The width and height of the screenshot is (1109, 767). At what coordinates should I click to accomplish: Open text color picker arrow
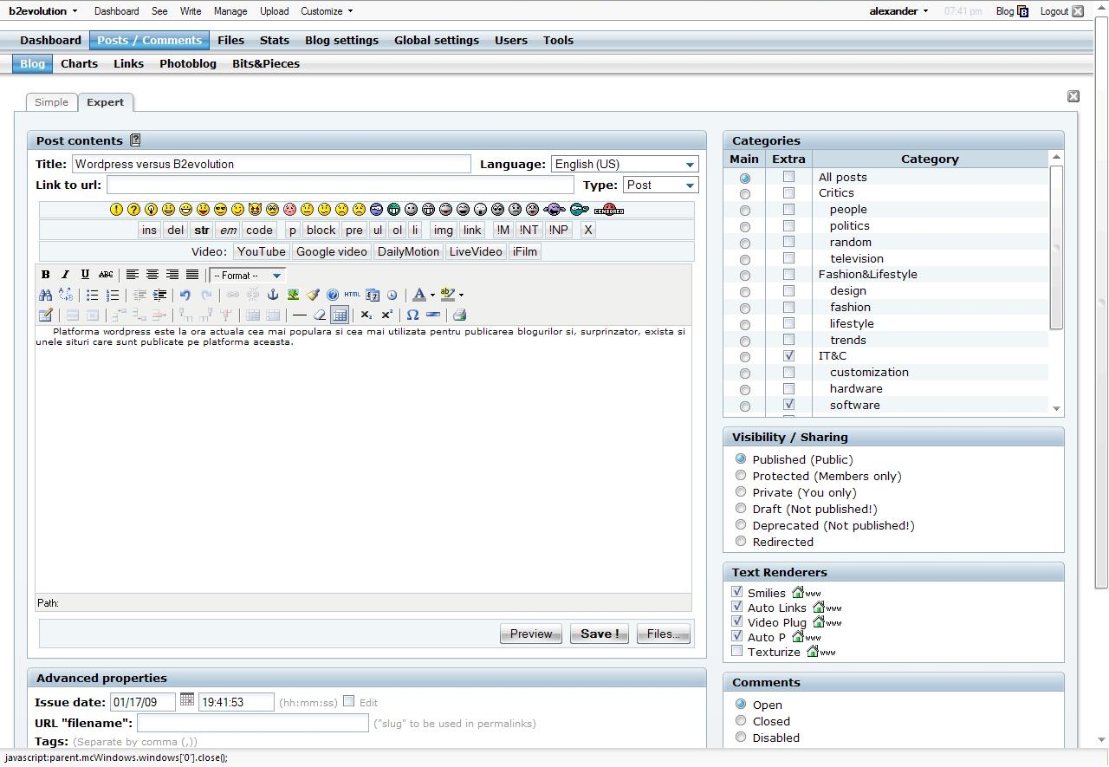(x=432, y=296)
